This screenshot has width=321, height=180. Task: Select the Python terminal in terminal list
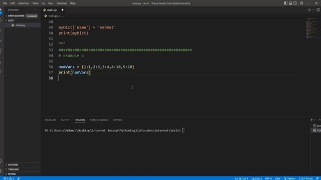pyautogui.click(x=316, y=130)
